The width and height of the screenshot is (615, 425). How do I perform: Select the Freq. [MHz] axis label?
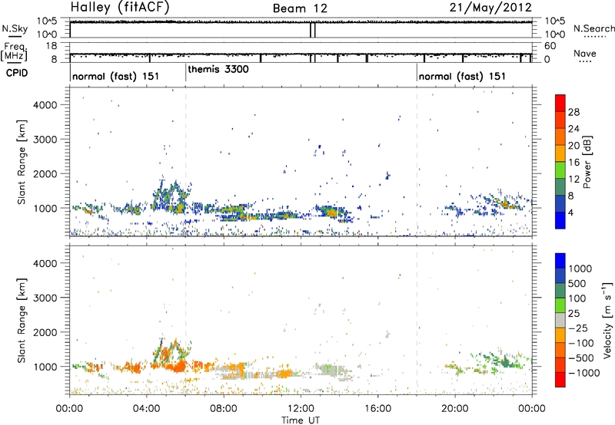click(14, 51)
